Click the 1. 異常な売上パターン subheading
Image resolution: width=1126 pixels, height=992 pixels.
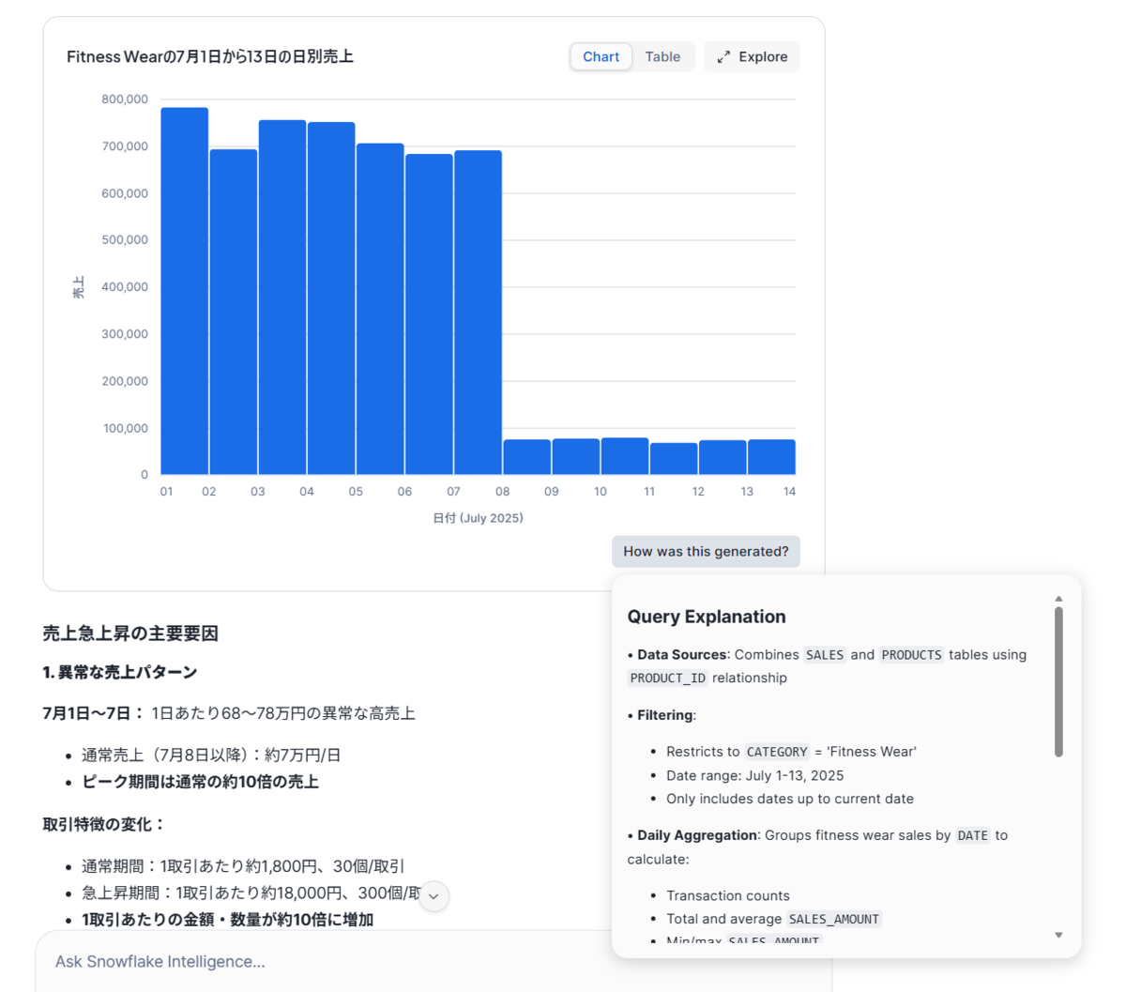click(120, 672)
